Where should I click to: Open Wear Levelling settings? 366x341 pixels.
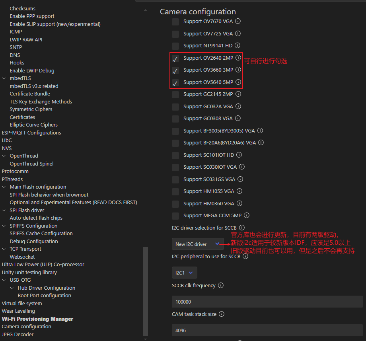(x=18, y=311)
